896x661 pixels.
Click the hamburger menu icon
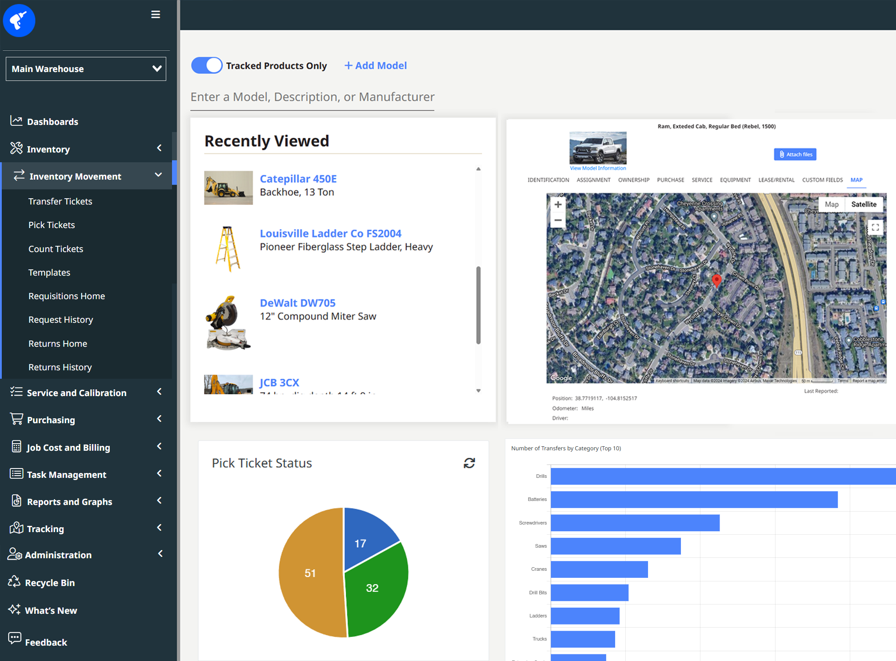click(x=156, y=15)
